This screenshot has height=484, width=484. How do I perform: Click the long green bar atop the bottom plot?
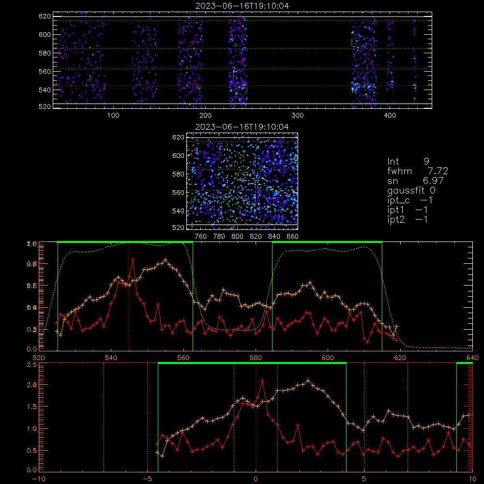tap(252, 363)
